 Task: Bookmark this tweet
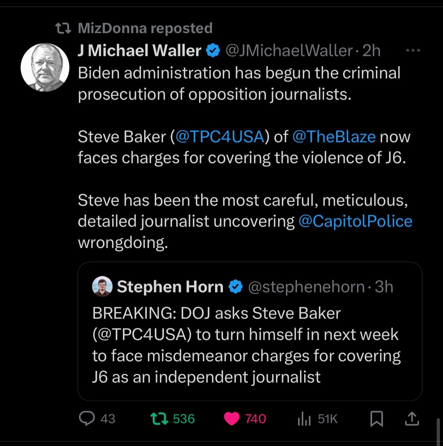point(376,419)
